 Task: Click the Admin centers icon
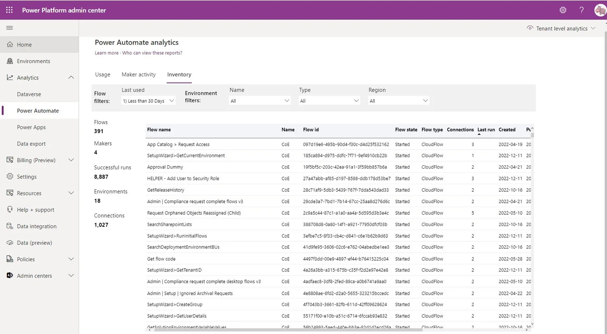pyautogui.click(x=10, y=276)
